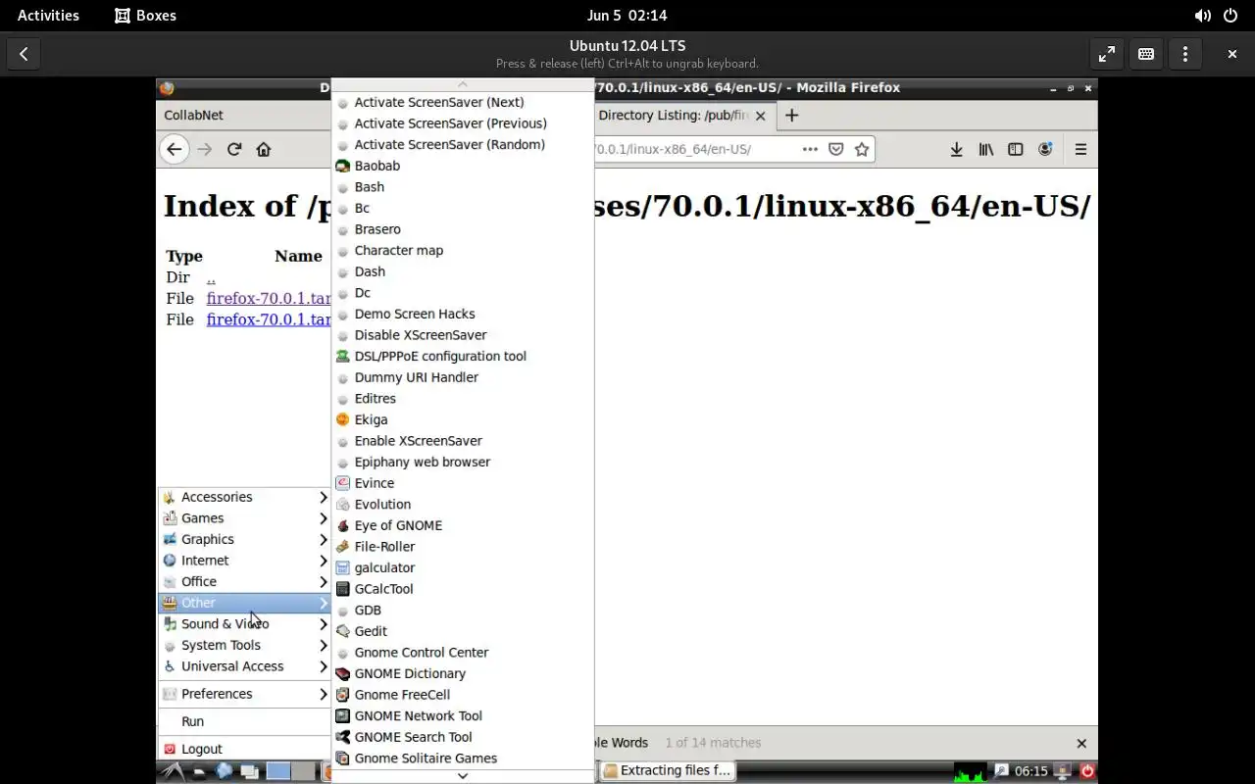Viewport: 1255px width, 784px height.
Task: Go back in Firefox history
Action: 174,149
